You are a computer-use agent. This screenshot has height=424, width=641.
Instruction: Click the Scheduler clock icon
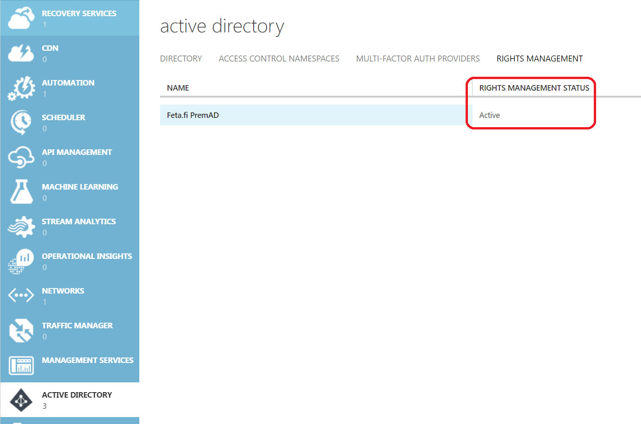pyautogui.click(x=21, y=123)
